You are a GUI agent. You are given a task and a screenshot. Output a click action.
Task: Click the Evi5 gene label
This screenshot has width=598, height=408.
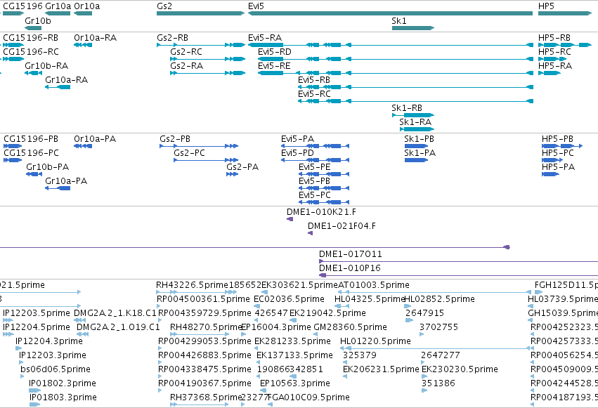[x=256, y=6]
